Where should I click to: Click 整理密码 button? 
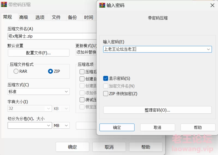157,110
